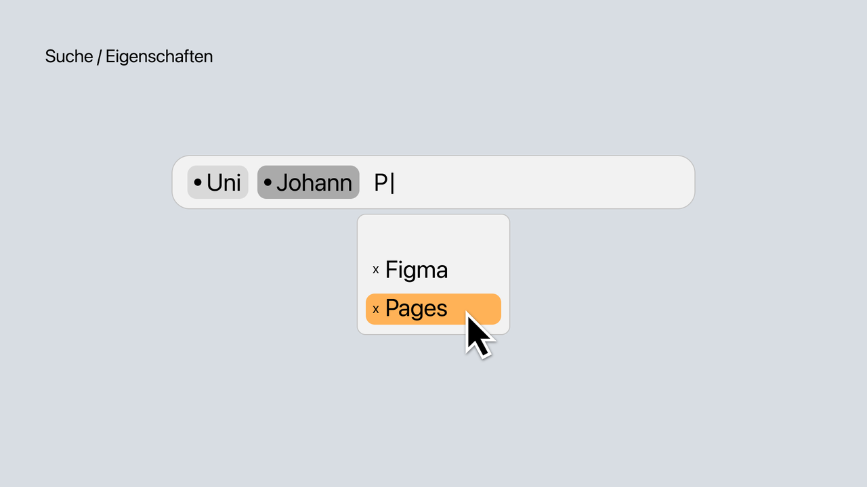Place cursor at text caret after P
This screenshot has height=487, width=867.
pos(392,183)
